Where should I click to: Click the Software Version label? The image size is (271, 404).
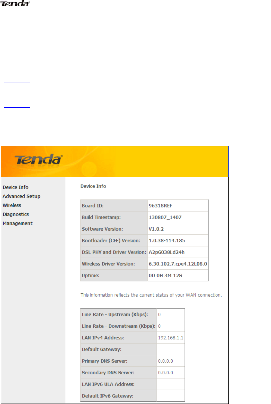102,229
